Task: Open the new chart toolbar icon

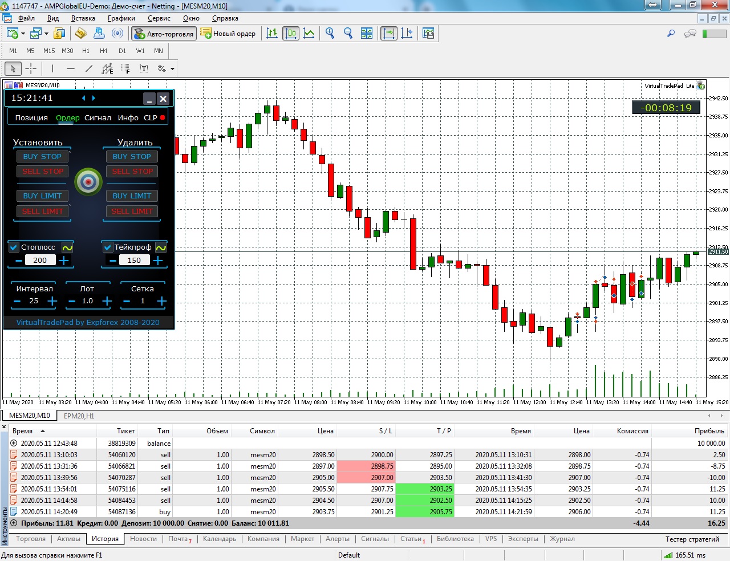Action: 12,34
